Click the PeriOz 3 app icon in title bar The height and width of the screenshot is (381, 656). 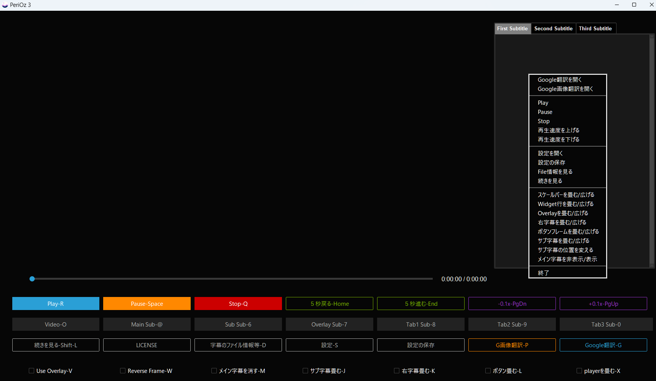click(x=5, y=5)
